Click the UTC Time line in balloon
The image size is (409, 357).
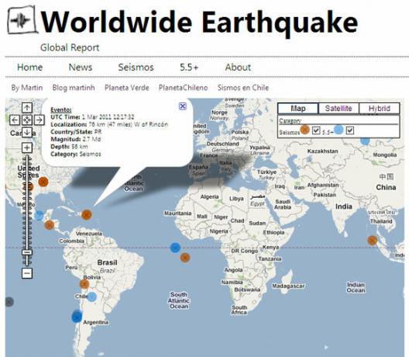tap(92, 117)
